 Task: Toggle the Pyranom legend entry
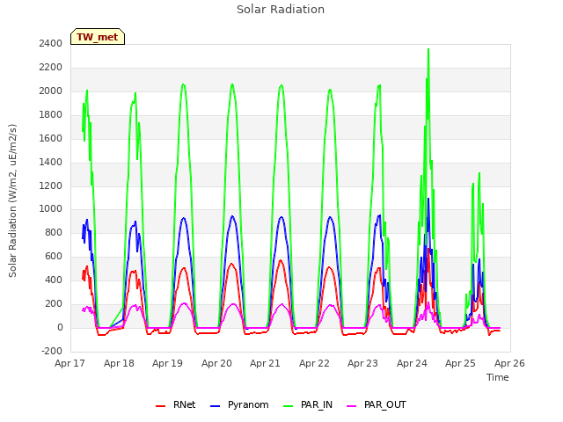(239, 404)
